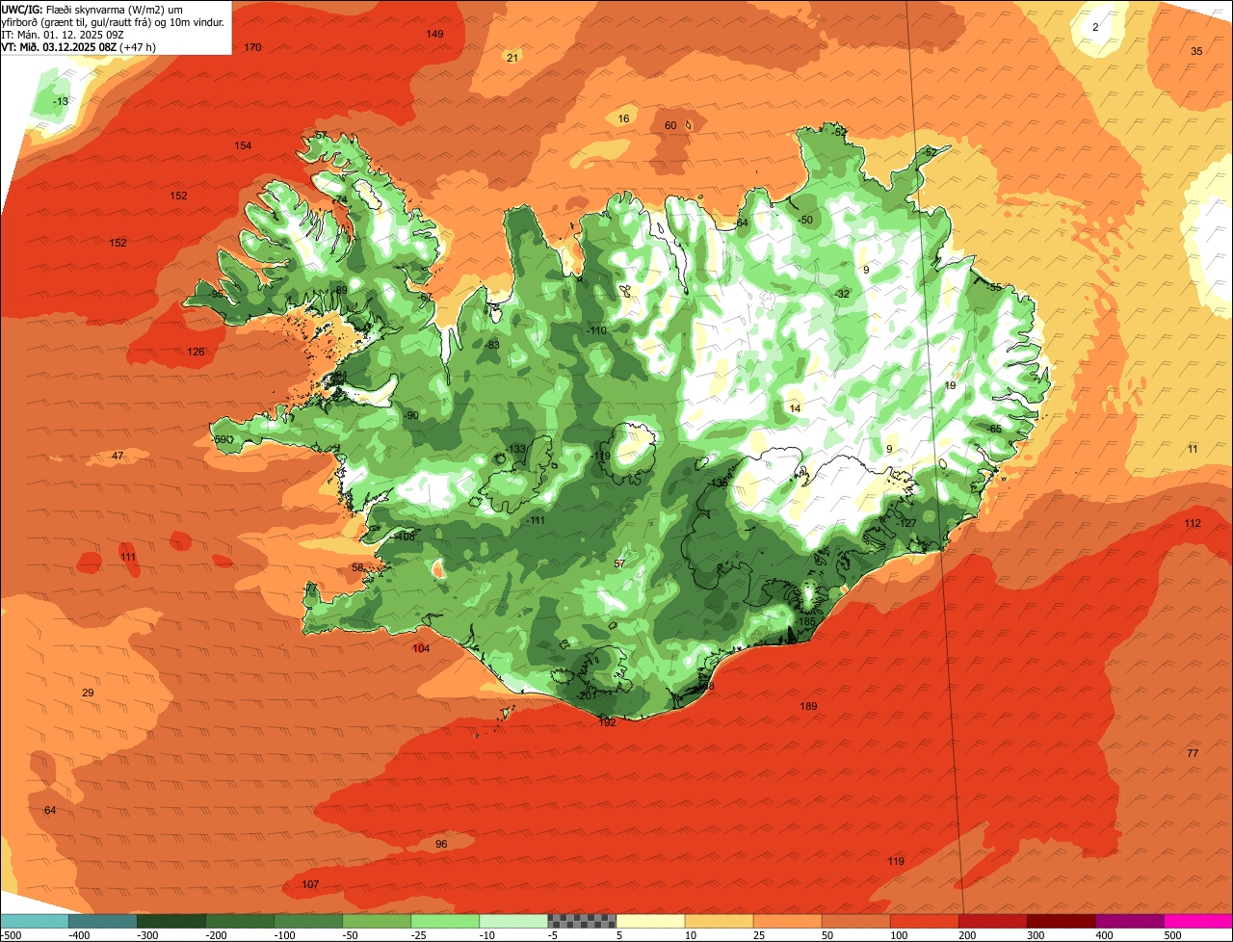Click the map value 170
The height and width of the screenshot is (942, 1233).
coord(252,47)
